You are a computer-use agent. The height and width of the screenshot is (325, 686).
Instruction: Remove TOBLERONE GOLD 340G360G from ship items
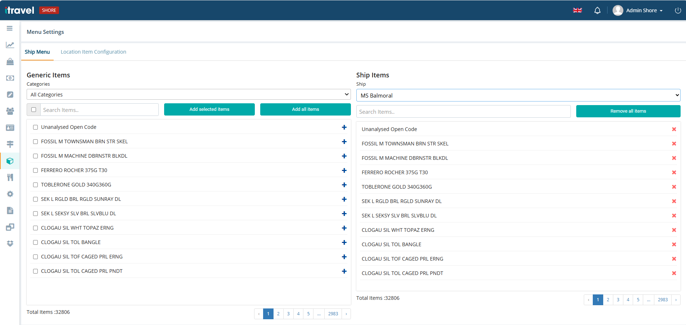point(674,187)
